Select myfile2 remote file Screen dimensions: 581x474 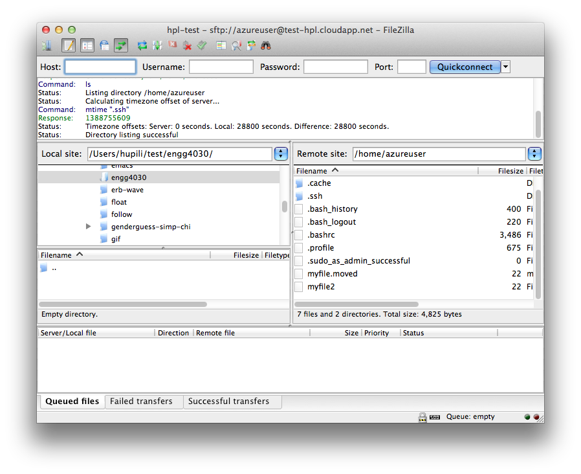(x=413, y=287)
